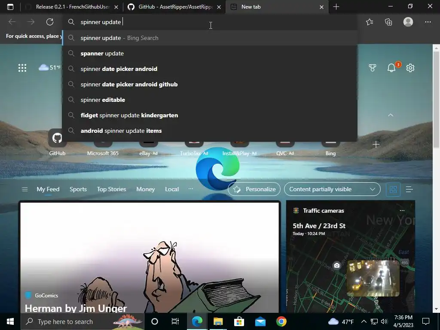Close the New tab tab
The image size is (440, 330).
(321, 7)
